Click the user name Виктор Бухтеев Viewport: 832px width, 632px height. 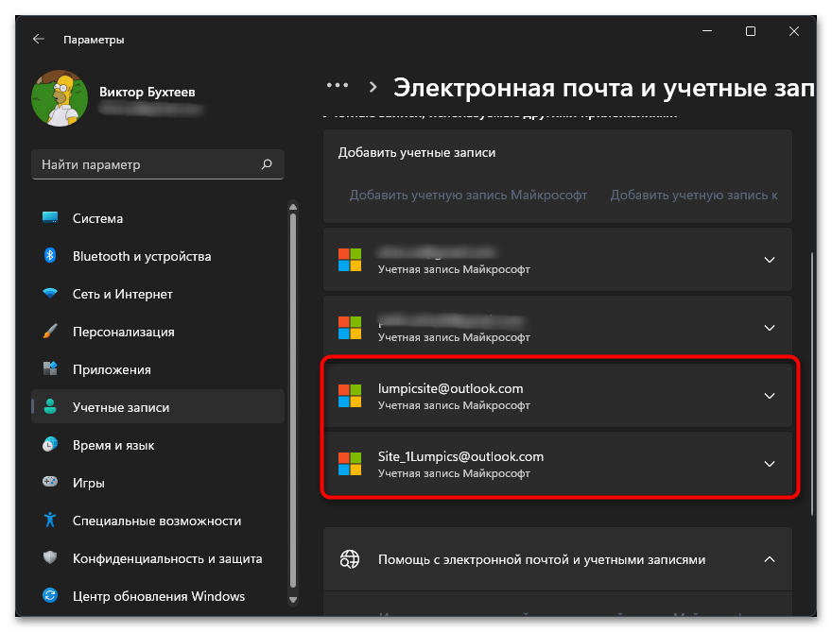(147, 92)
